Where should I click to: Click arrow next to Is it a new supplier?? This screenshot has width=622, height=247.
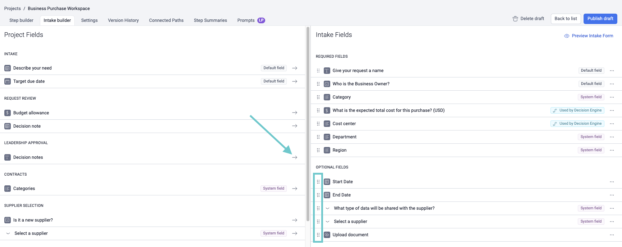click(295, 220)
